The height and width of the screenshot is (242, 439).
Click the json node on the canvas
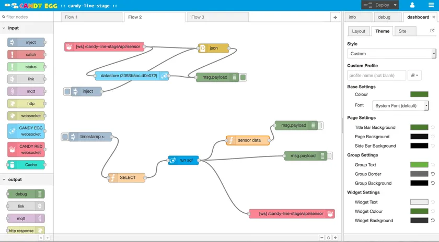pos(213,48)
